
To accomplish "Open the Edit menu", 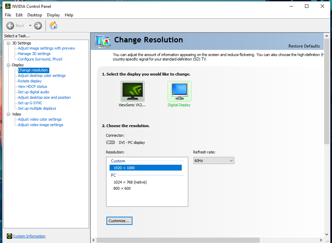I will (x=19, y=15).
